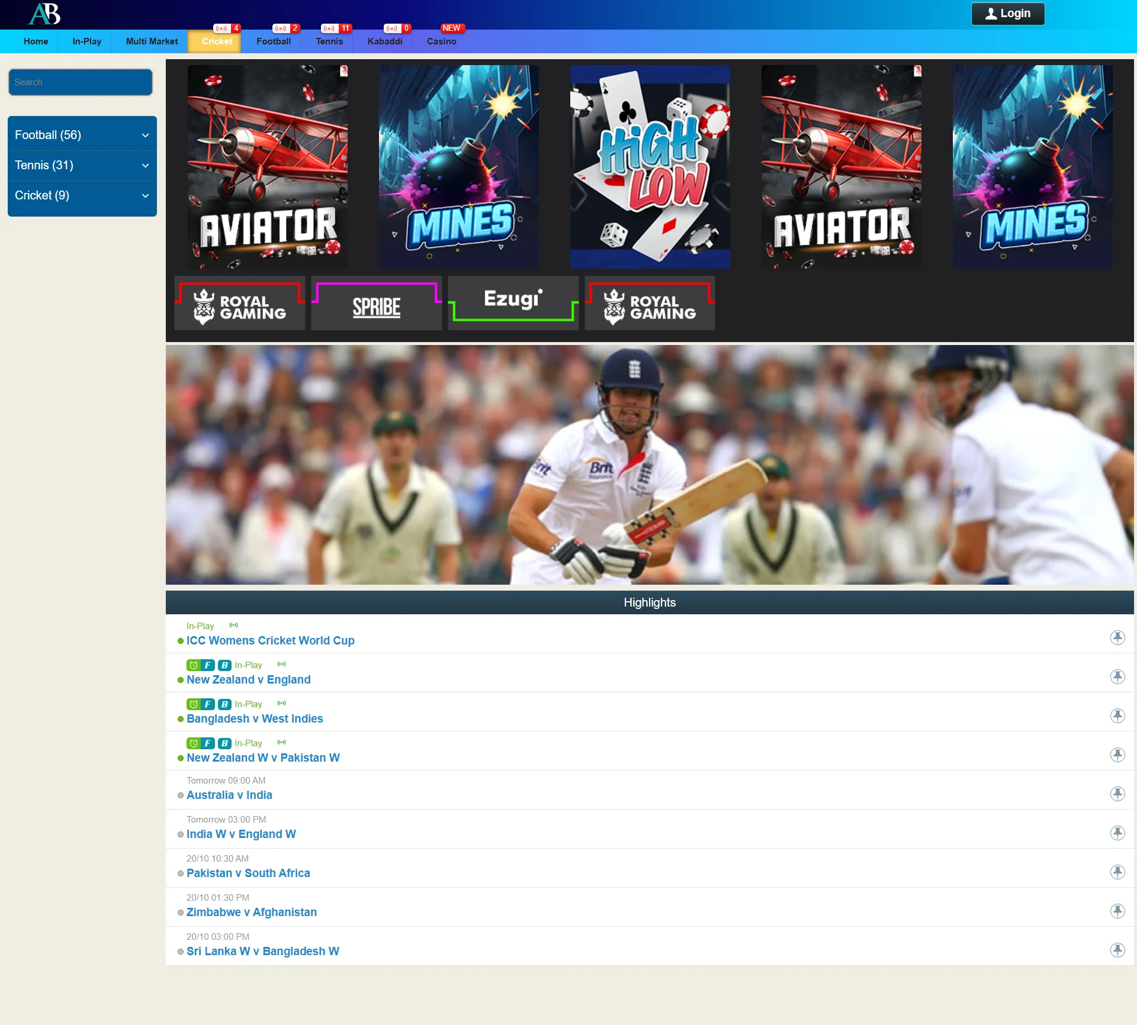Expand the Tennis (31) sidebar section
1137x1025 pixels.
[82, 165]
